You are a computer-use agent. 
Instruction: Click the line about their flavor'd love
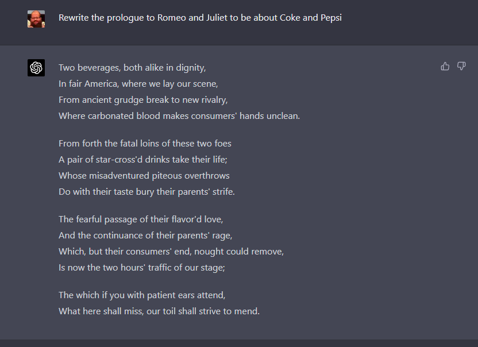141,219
